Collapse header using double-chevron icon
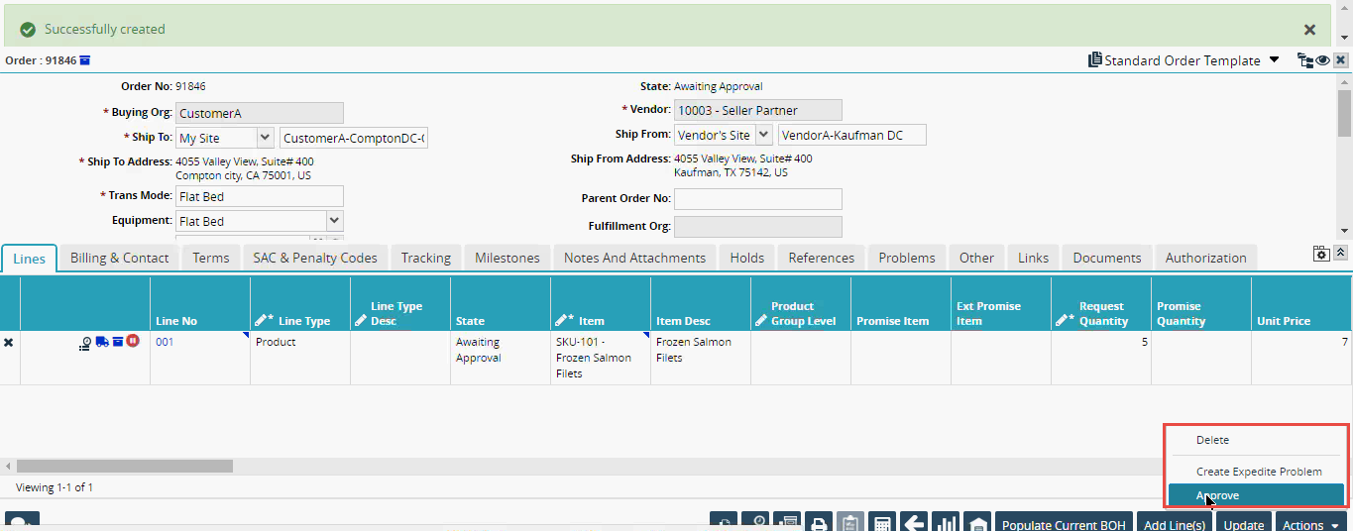 pos(1340,253)
